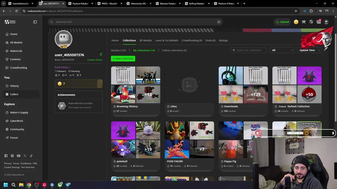
Task: Open History in sidebar
Action: click(x=14, y=86)
